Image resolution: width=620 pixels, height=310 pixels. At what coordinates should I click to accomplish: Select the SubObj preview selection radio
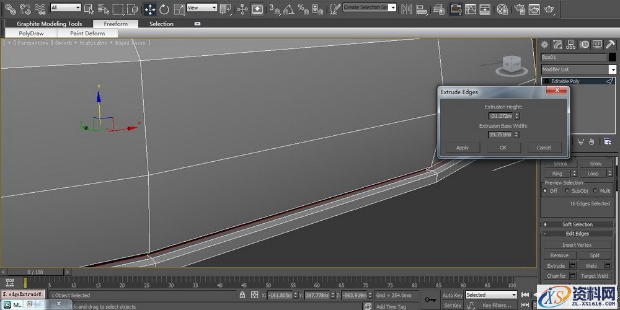[566, 191]
